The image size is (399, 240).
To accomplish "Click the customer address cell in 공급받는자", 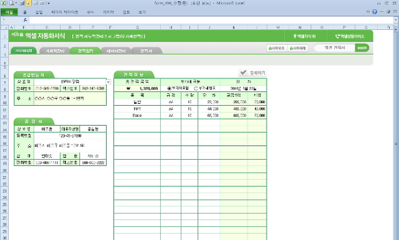I will [x=70, y=98].
